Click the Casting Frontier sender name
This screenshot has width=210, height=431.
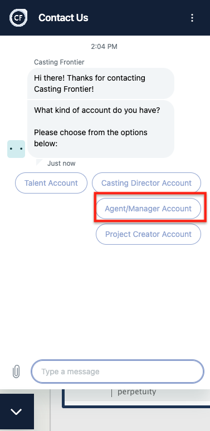click(59, 62)
